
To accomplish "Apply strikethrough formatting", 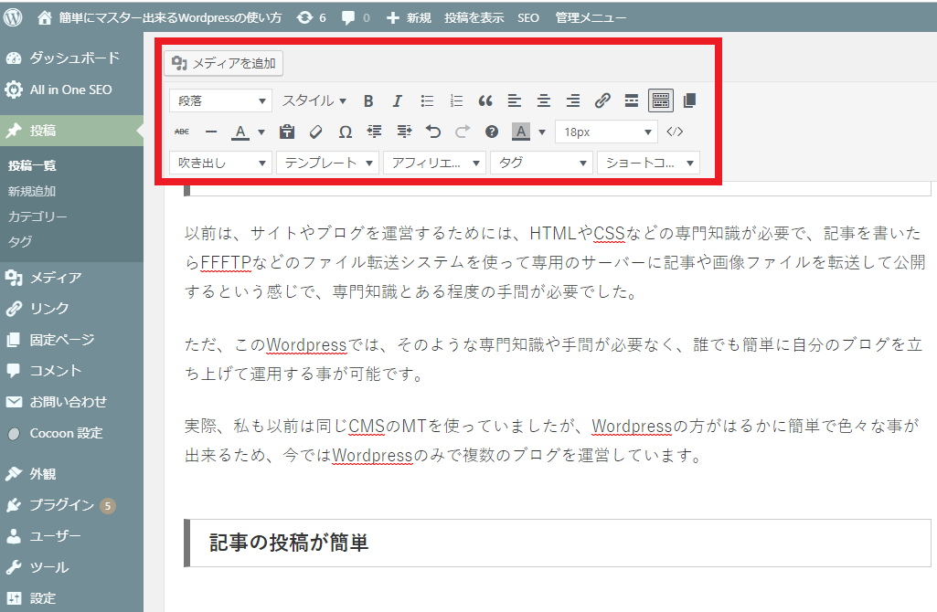I will (182, 132).
